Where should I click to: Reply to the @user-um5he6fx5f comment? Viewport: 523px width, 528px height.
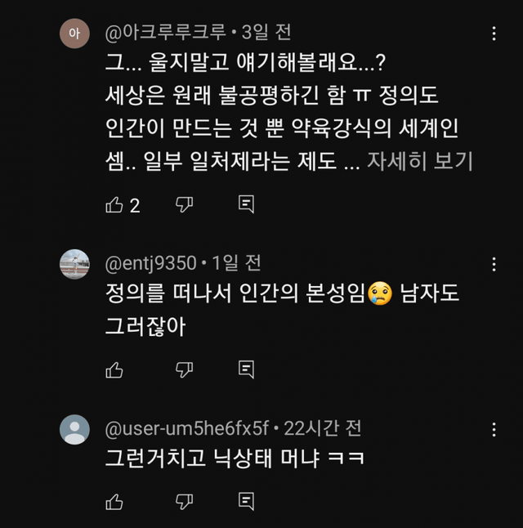pyautogui.click(x=246, y=501)
